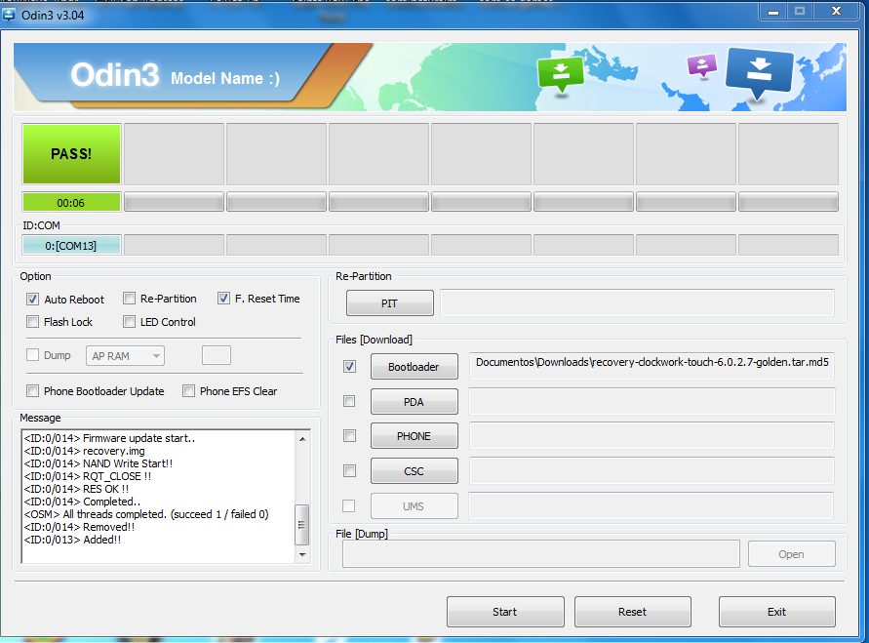The width and height of the screenshot is (869, 643).
Task: Click the blue download bubble in banner
Action: 759,75
